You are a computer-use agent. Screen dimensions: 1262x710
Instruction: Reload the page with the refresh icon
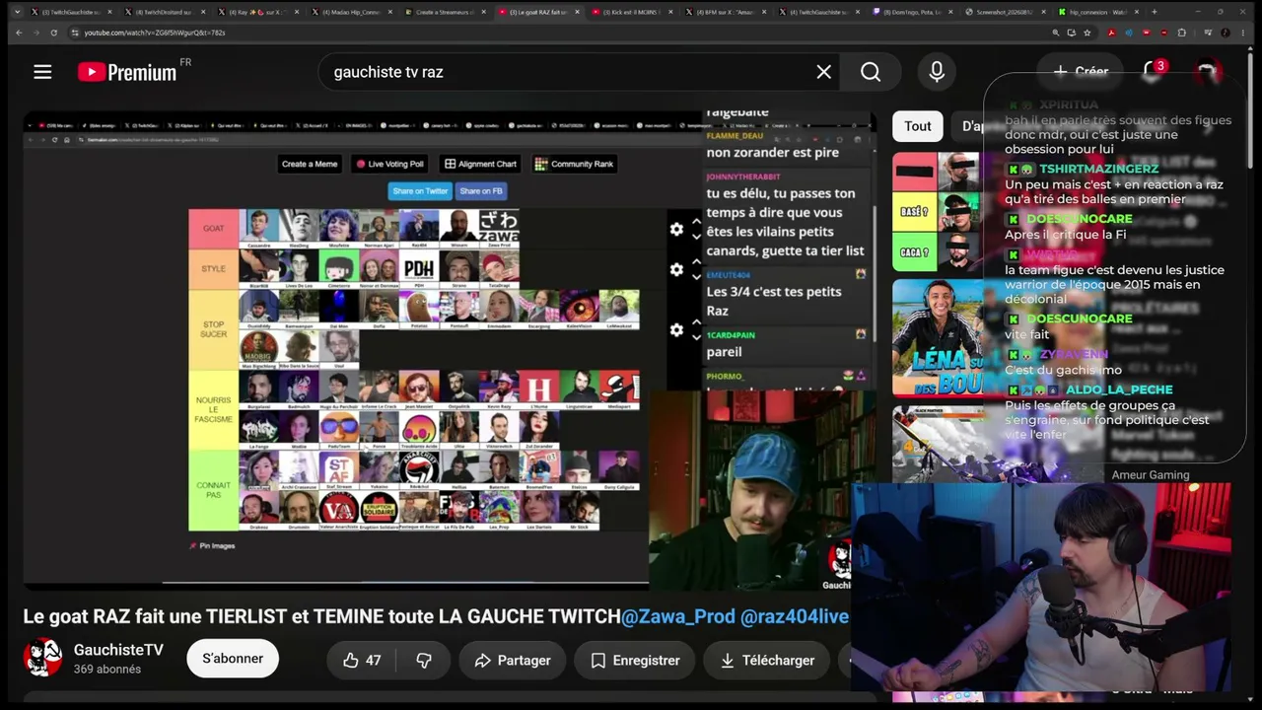pos(53,33)
